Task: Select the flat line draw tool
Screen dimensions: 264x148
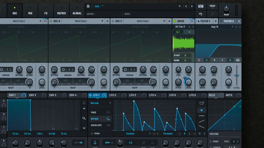Action: [202, 116]
